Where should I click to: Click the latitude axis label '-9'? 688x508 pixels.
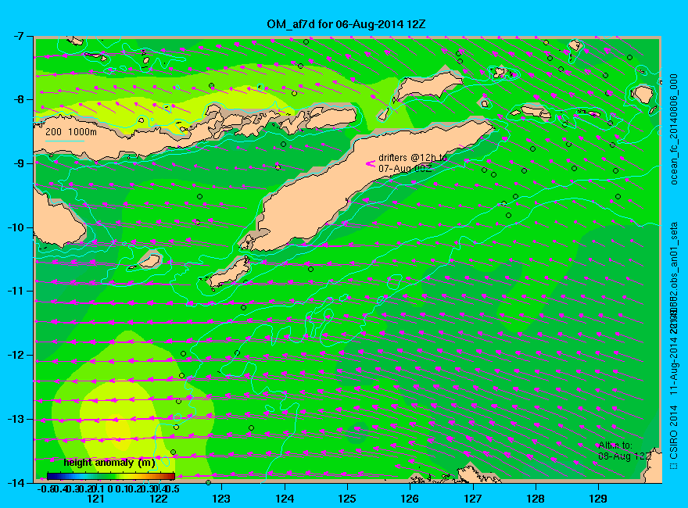pos(18,163)
